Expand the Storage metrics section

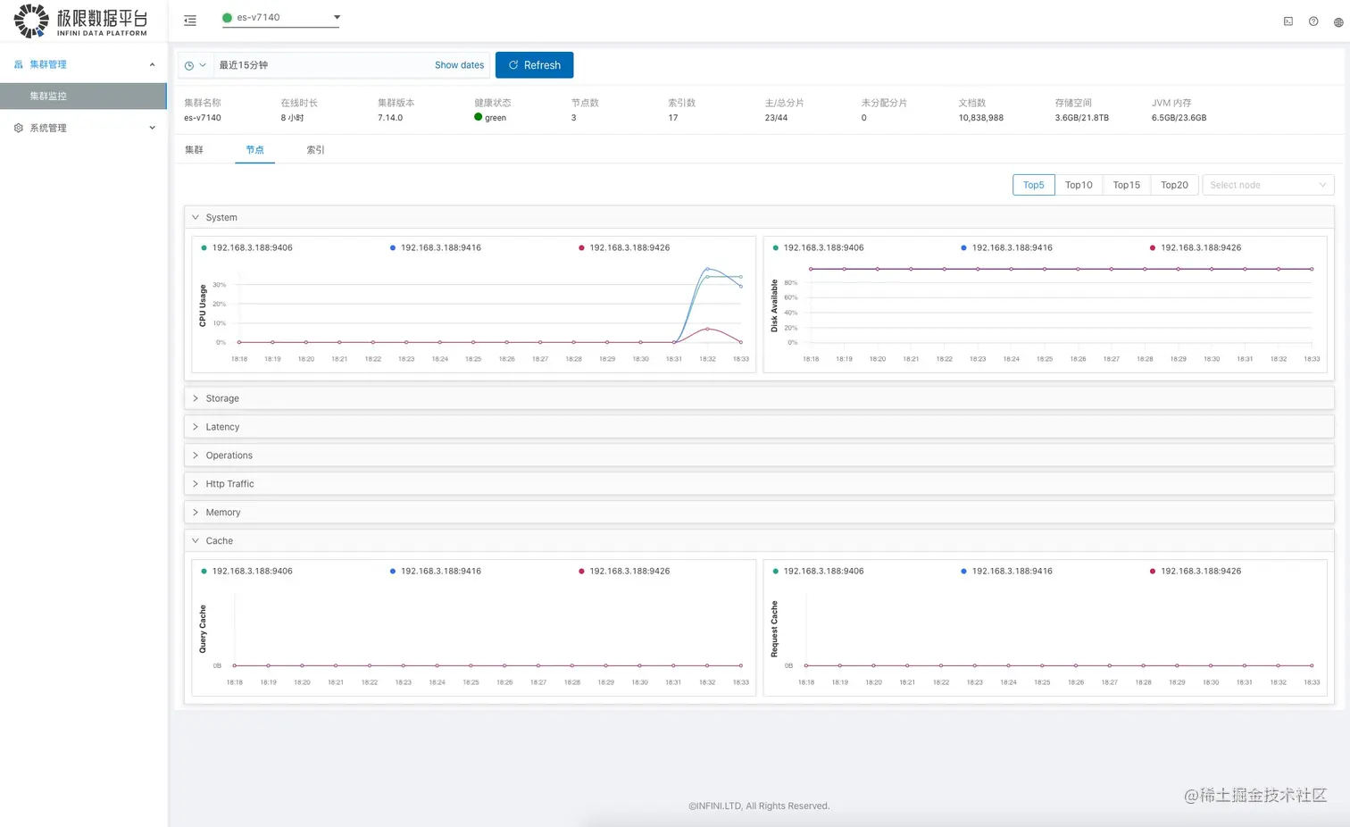pyautogui.click(x=759, y=398)
